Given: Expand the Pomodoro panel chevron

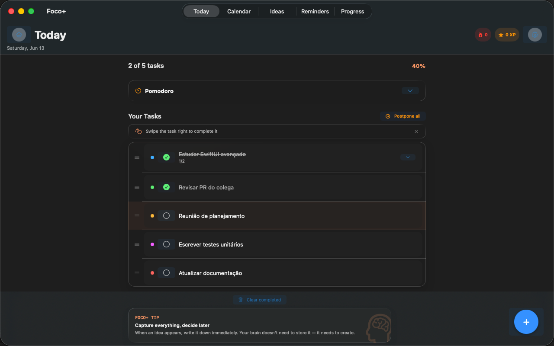Looking at the screenshot, I should 410,91.
